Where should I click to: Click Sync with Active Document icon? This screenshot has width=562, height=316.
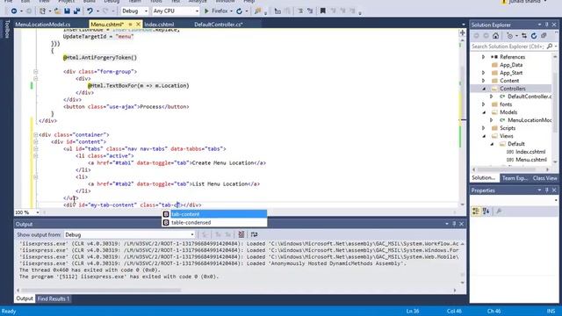(x=524, y=36)
